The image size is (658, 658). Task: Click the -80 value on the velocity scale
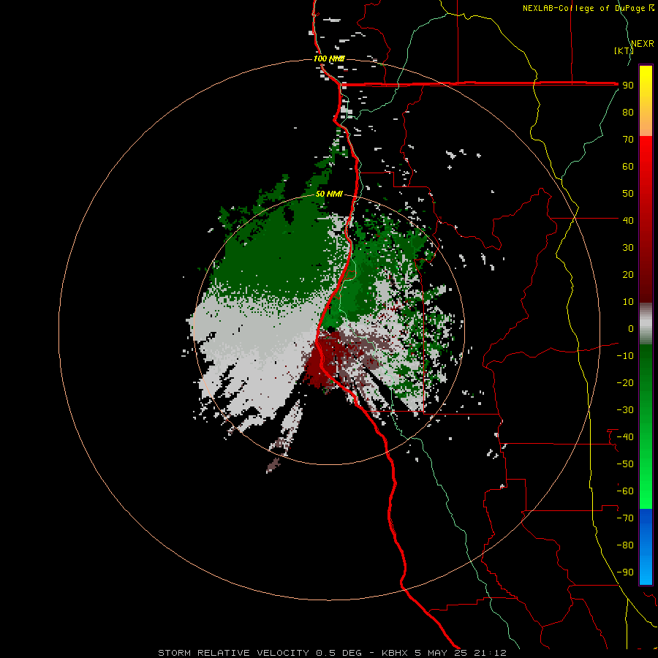625,545
